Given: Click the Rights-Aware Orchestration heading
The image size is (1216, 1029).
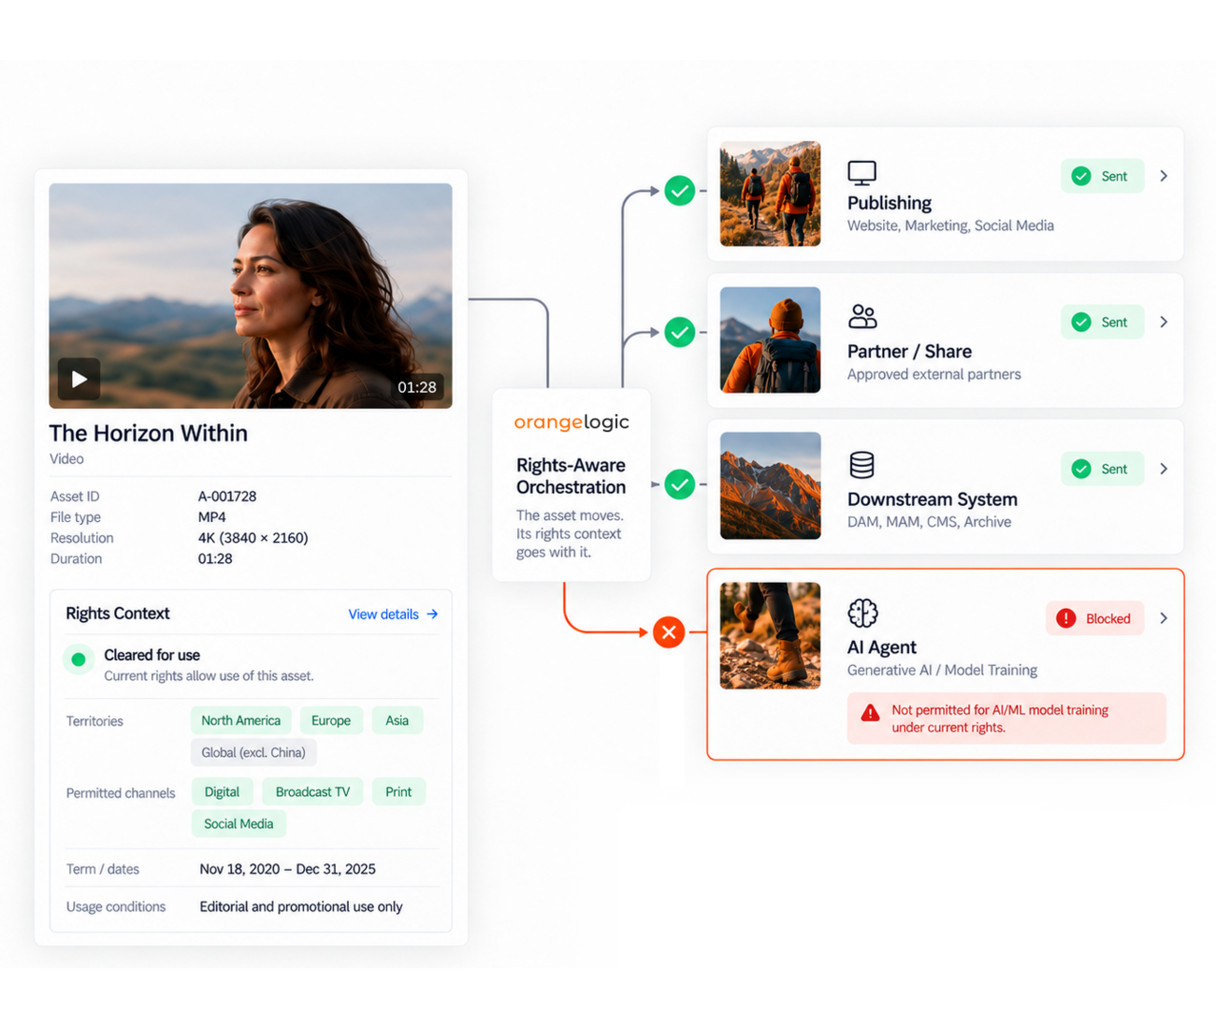Looking at the screenshot, I should point(571,476).
